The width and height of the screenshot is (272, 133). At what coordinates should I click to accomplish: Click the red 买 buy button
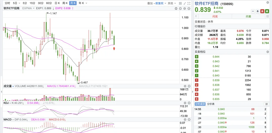point(262,11)
